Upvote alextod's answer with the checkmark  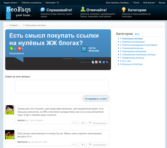75,123
